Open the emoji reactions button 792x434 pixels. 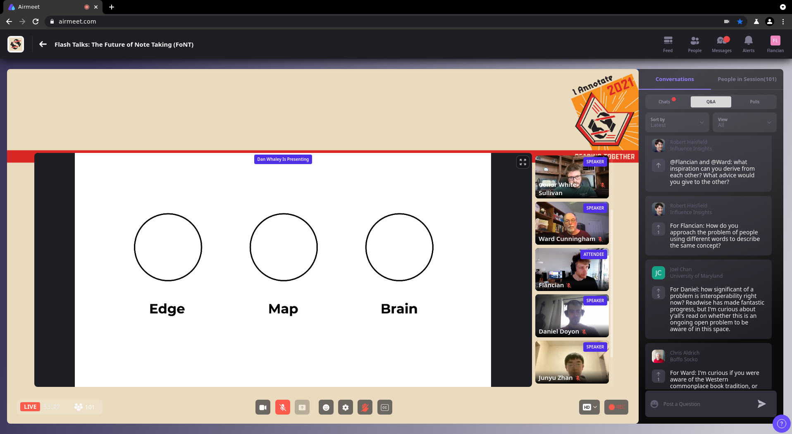[326, 407]
